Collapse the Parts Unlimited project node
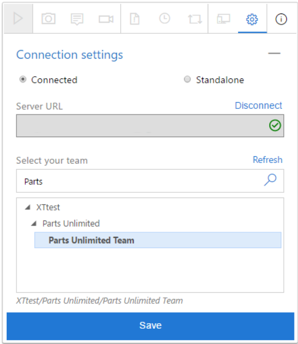Viewport: 298px width, 344px height. point(34,223)
